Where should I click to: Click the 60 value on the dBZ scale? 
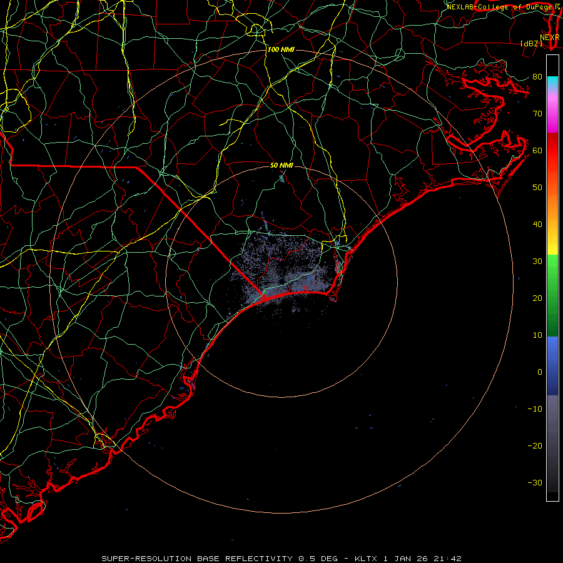[x=537, y=150]
